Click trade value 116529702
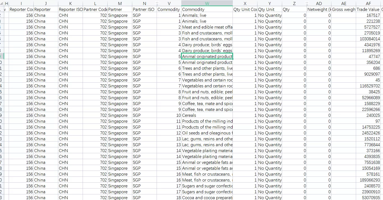This screenshot has width=383, height=200. [368, 86]
